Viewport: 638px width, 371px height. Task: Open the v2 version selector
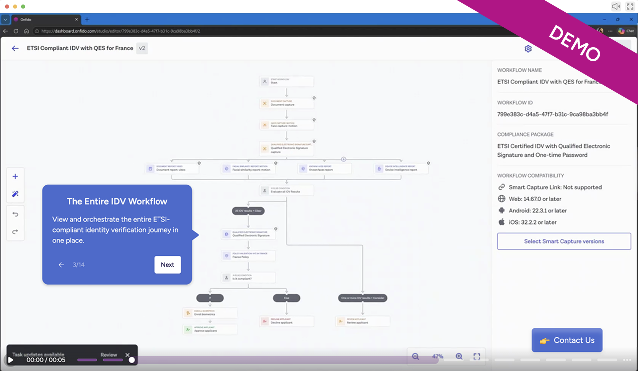pos(142,48)
